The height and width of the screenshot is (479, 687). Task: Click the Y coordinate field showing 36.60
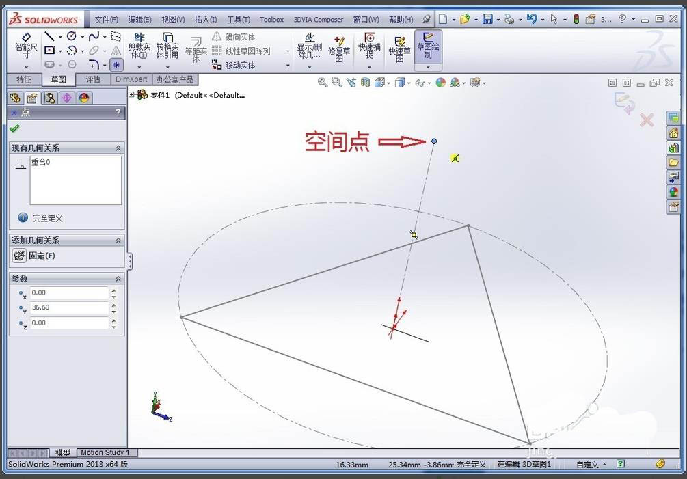(69, 307)
